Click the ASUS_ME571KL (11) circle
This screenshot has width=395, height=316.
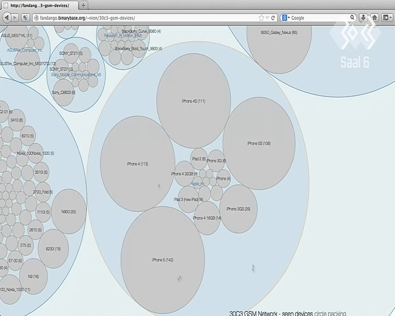(17, 36)
